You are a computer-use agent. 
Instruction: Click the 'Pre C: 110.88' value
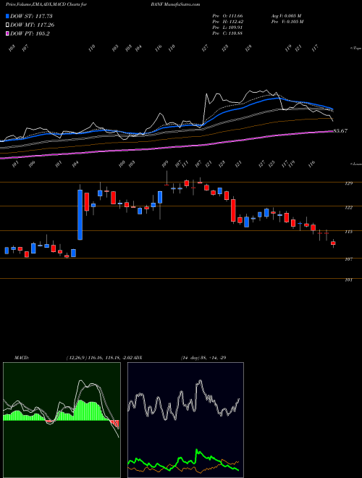click(x=227, y=33)
